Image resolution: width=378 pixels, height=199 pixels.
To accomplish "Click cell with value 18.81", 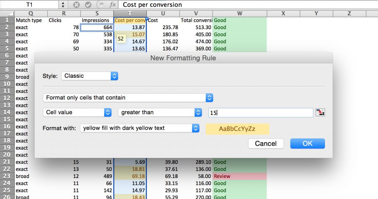I will [x=130, y=169].
